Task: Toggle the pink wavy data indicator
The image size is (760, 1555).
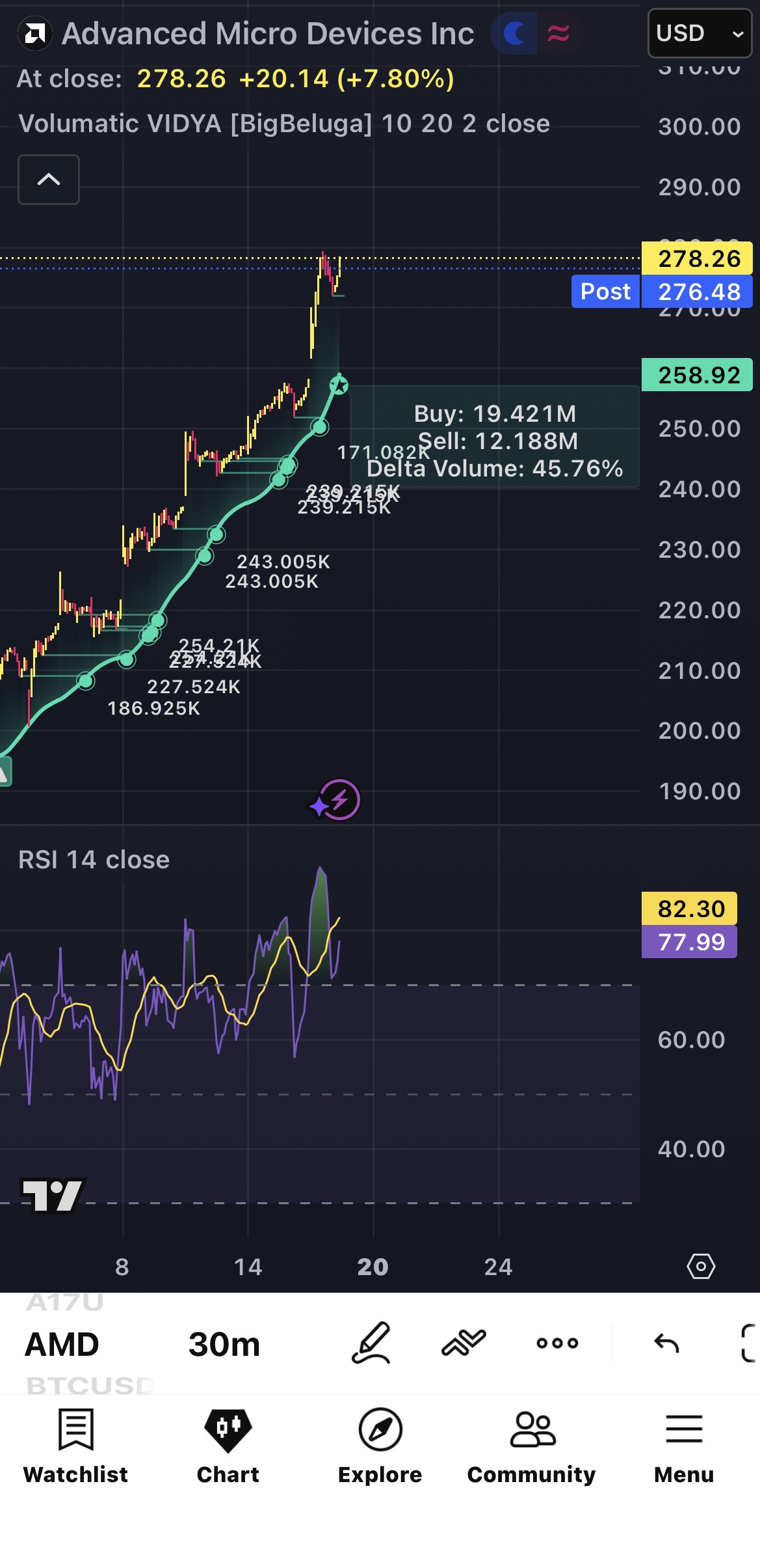Action: 558,33
